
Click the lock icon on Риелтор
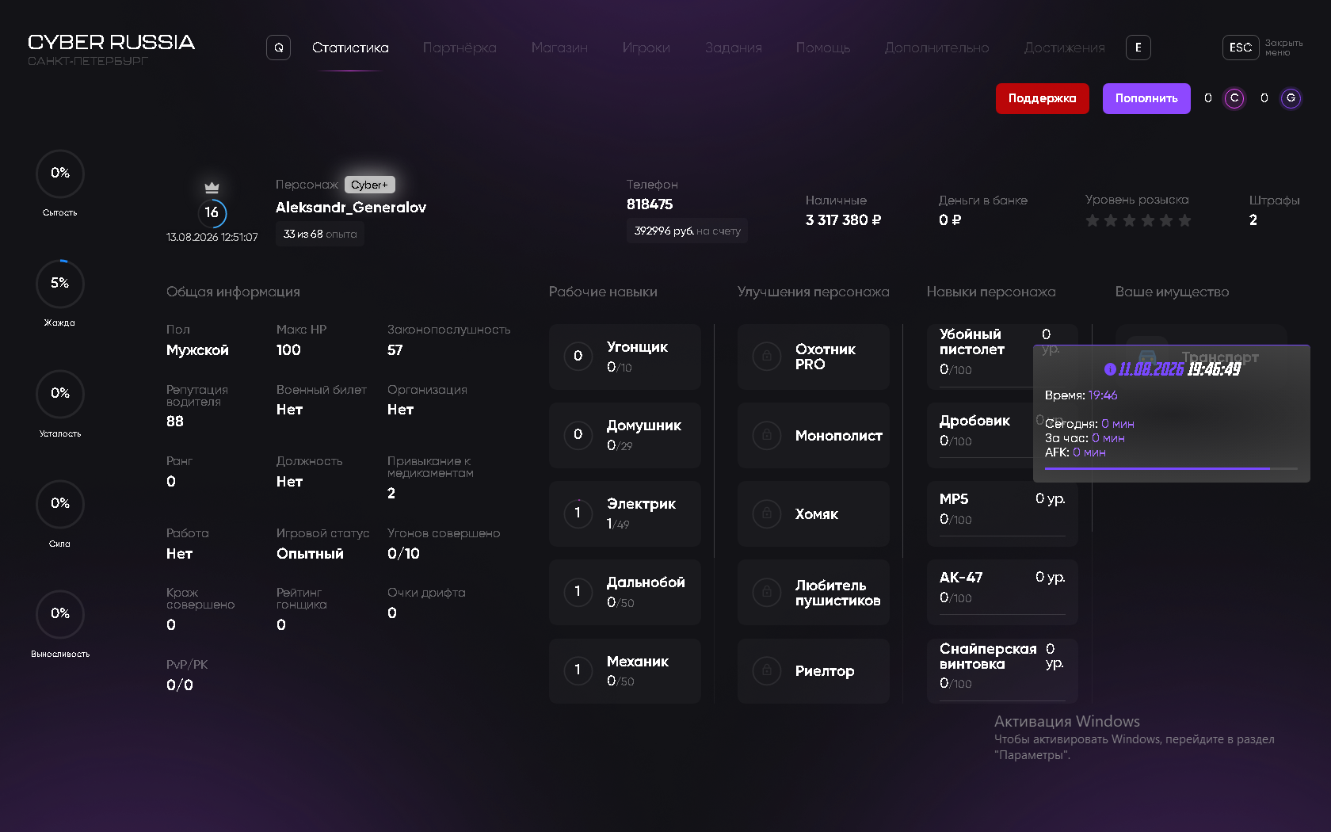point(767,670)
